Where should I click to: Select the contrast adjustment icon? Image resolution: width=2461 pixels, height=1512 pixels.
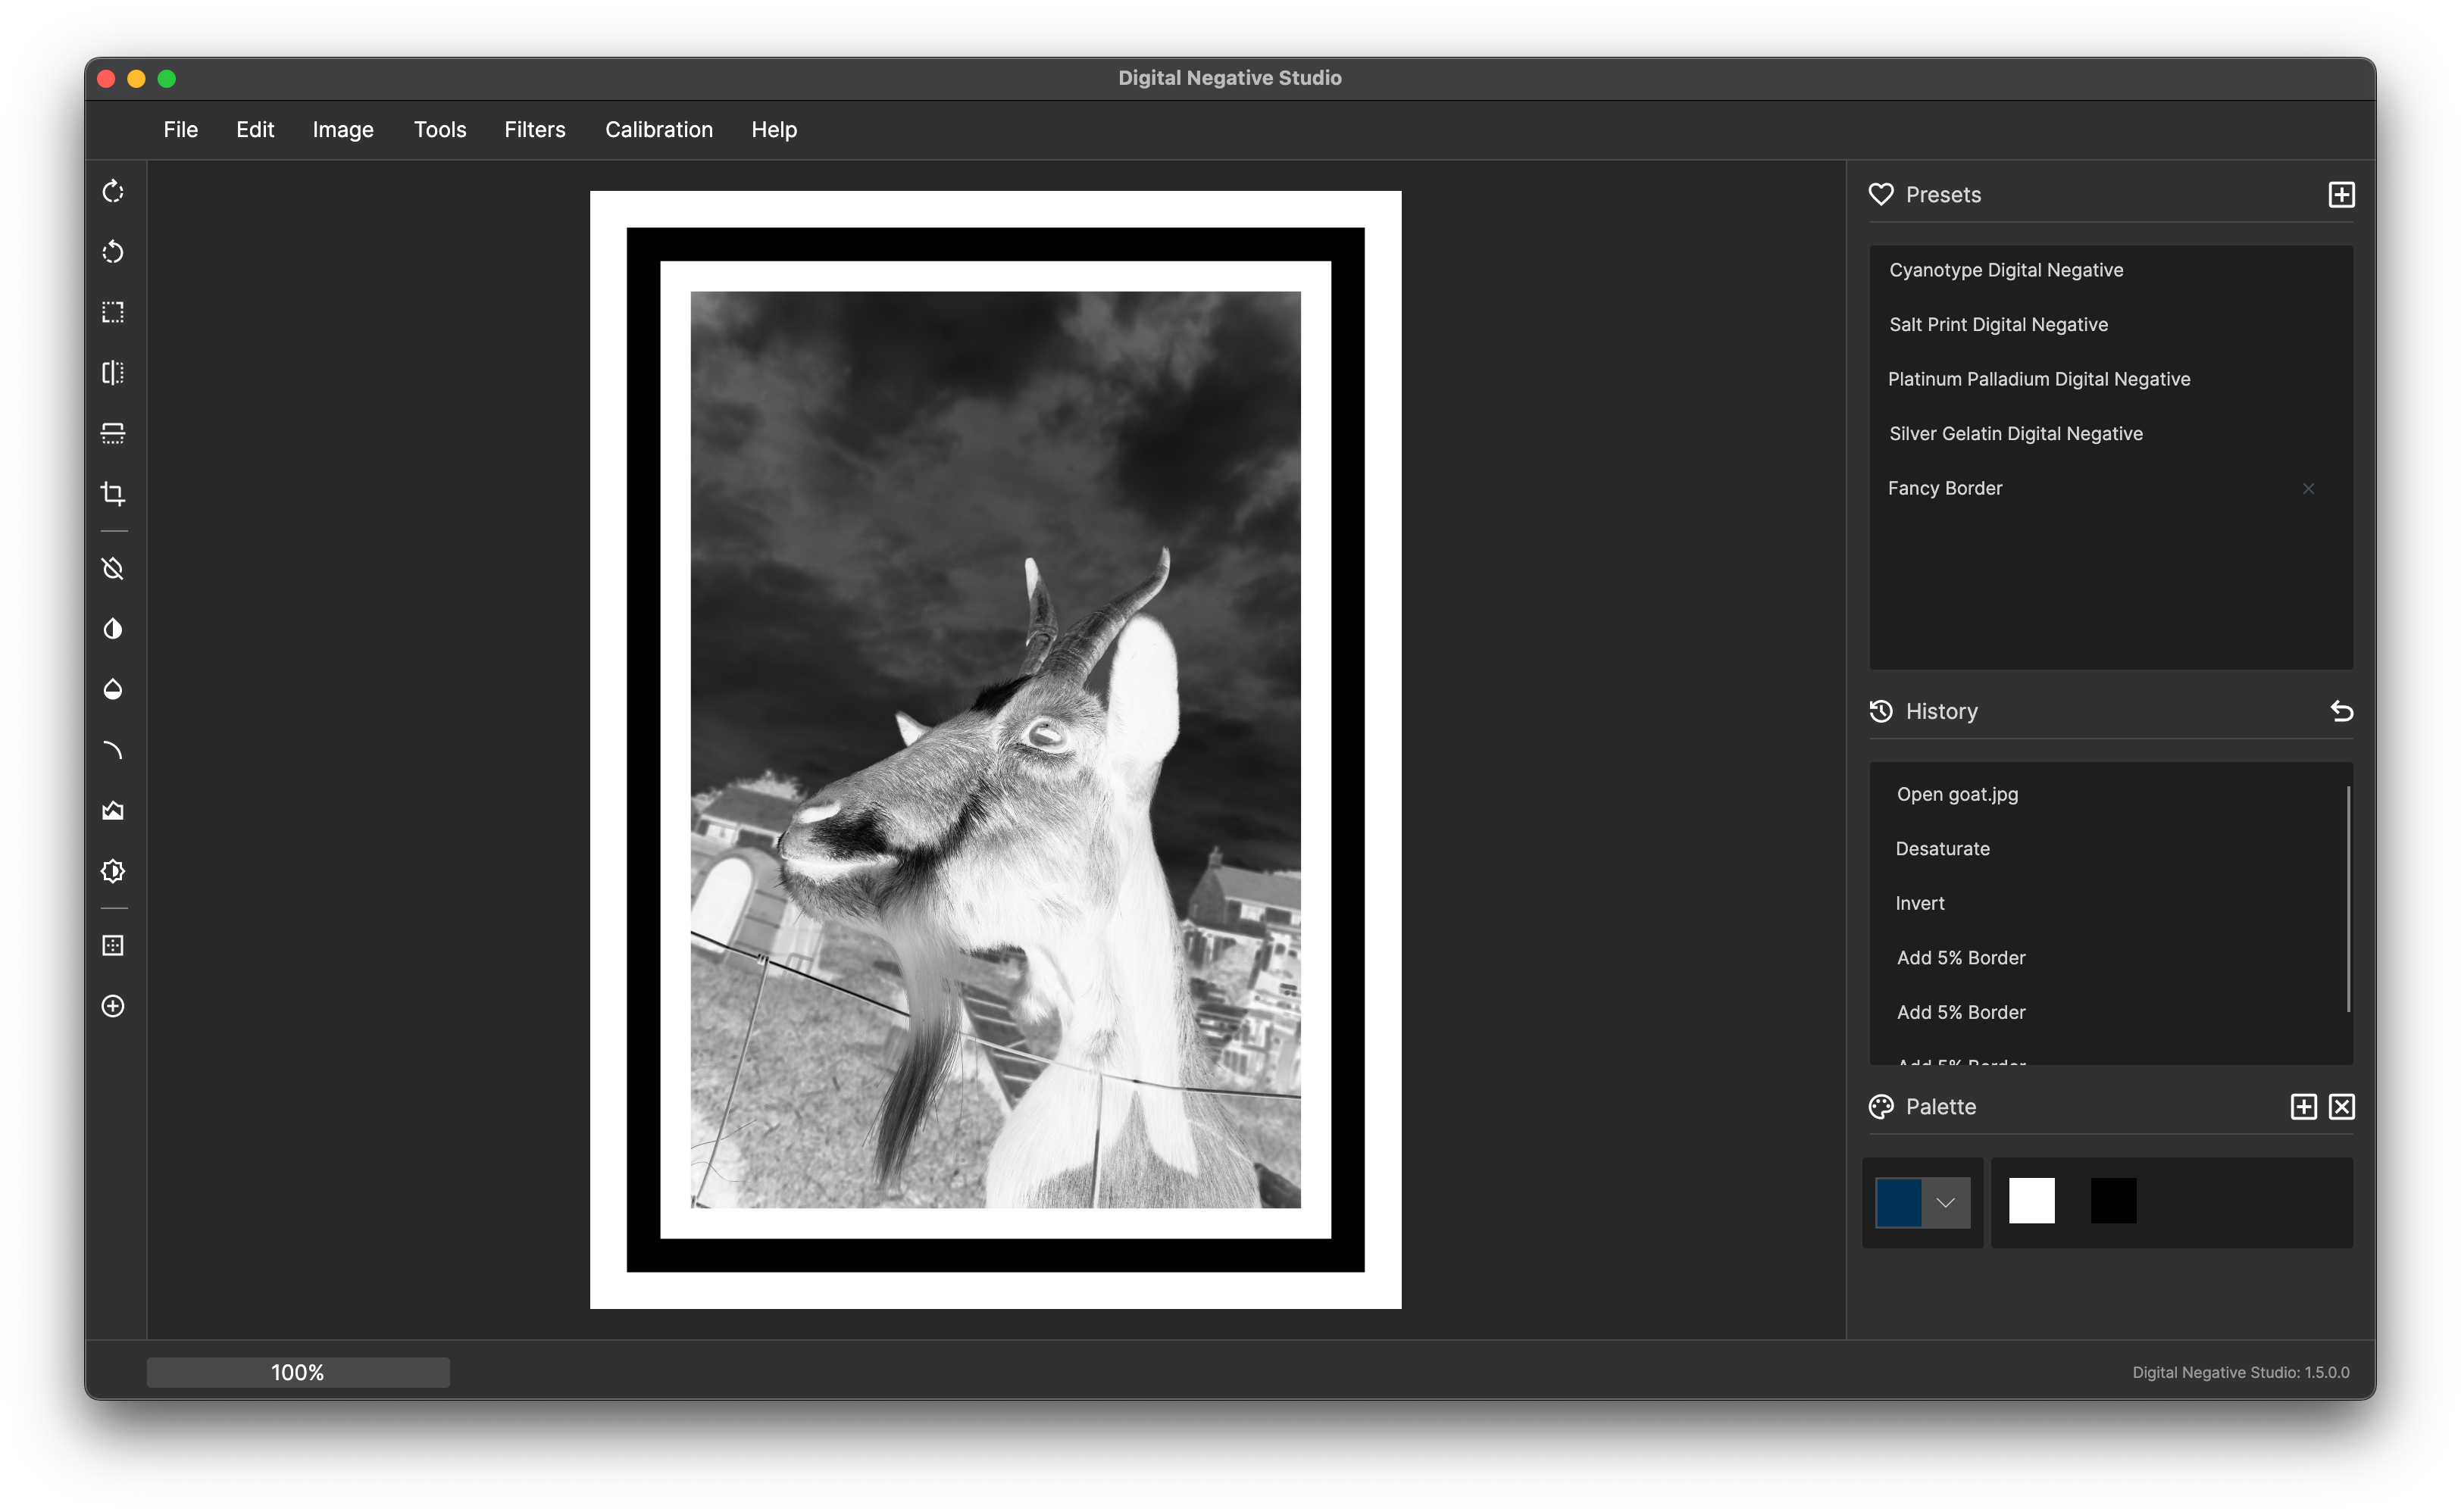tap(113, 628)
